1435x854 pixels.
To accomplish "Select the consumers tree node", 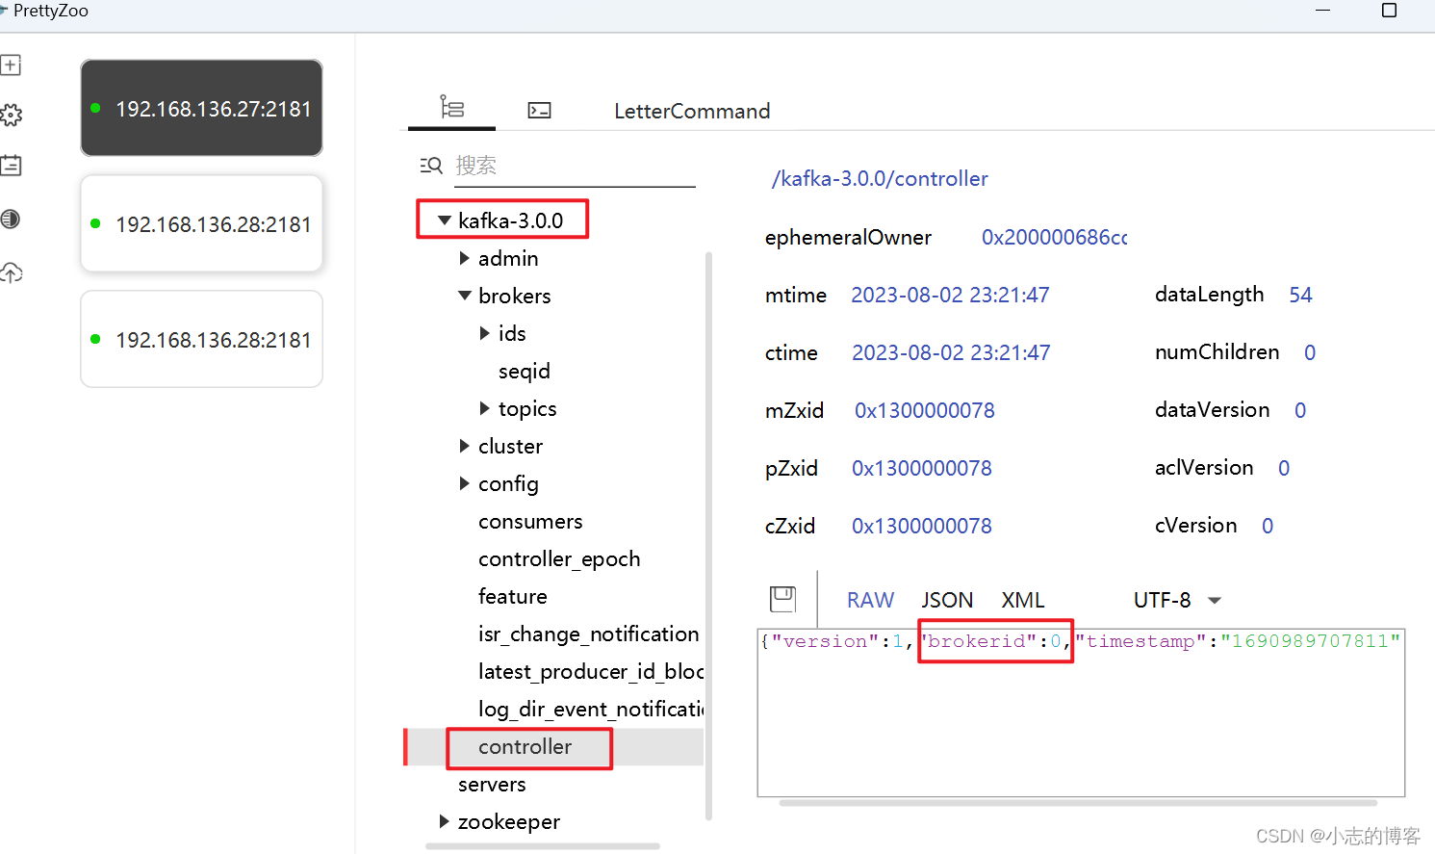I will [530, 521].
